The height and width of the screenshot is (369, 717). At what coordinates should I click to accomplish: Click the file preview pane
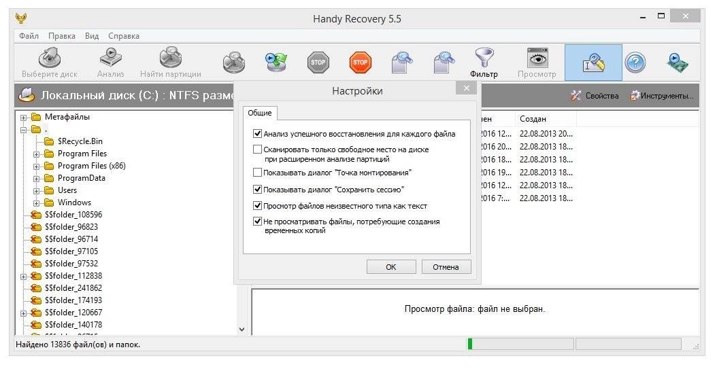pos(475,311)
